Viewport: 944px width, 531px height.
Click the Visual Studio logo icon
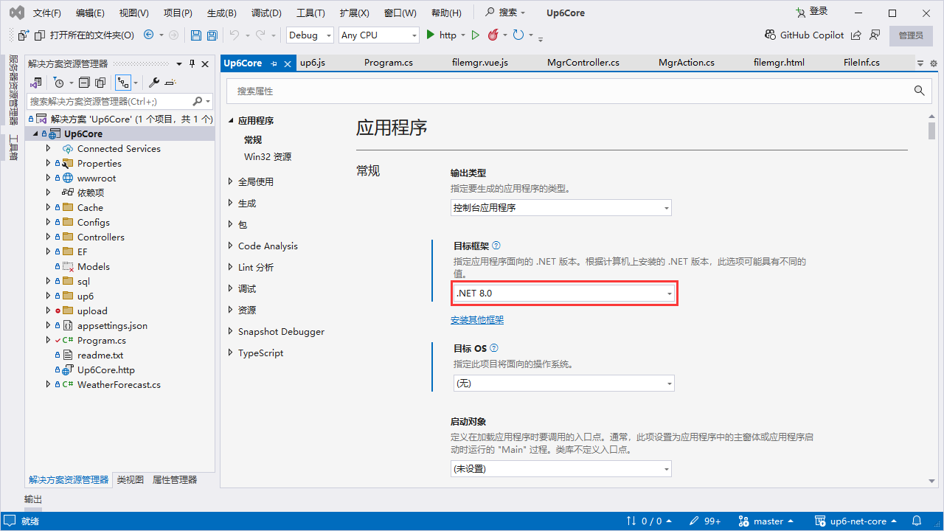coord(16,13)
